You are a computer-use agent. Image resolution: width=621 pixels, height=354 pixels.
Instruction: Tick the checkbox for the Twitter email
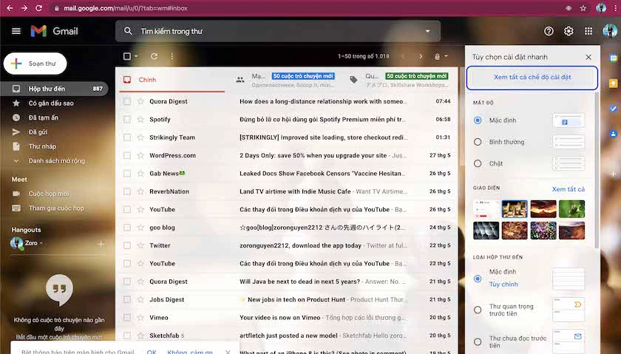click(x=126, y=245)
